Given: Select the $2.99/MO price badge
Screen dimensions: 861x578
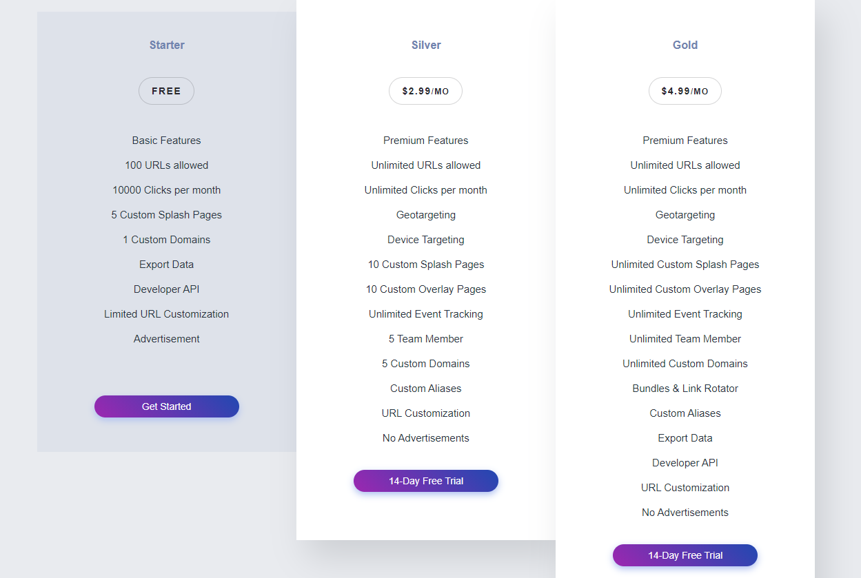Looking at the screenshot, I should pyautogui.click(x=425, y=90).
